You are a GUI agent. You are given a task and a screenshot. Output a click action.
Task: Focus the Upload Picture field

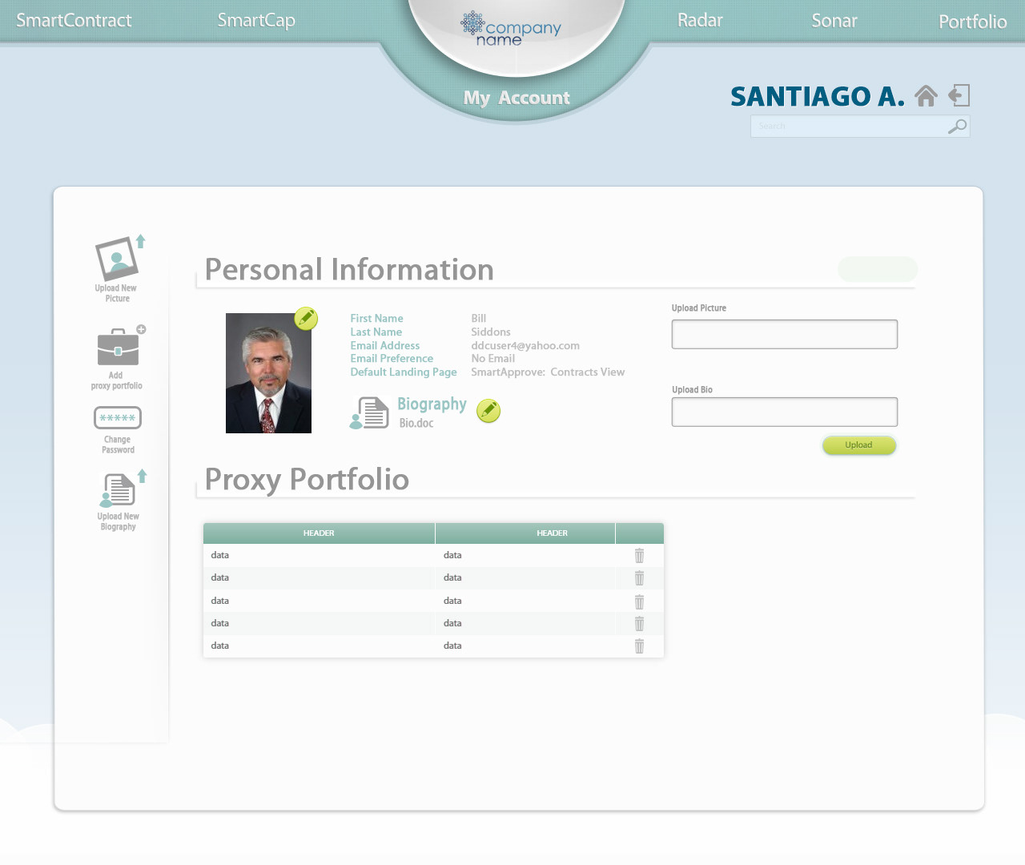click(785, 334)
